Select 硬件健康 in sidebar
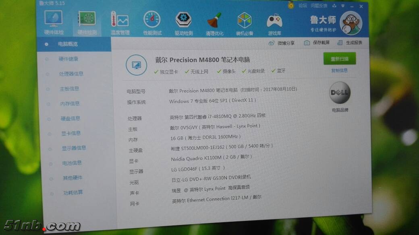This screenshot has height=235, width=419. tap(68, 59)
